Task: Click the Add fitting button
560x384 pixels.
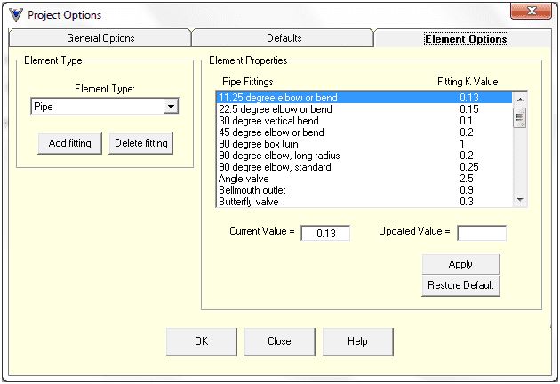Action: coord(70,143)
